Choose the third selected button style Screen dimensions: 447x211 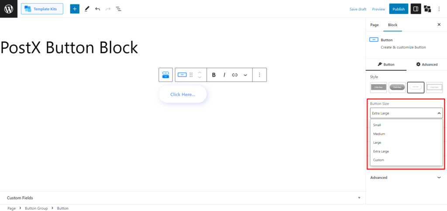pos(416,87)
